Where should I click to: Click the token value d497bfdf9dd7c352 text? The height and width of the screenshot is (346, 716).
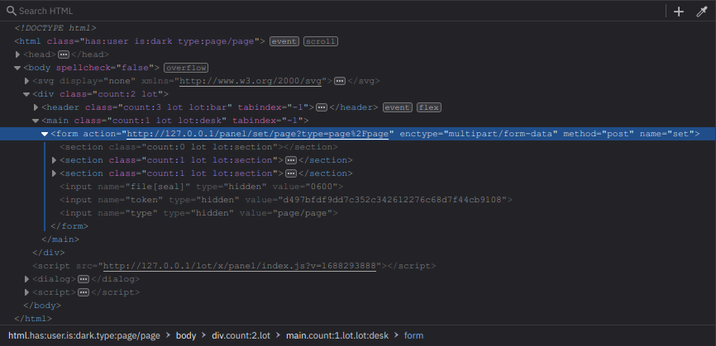click(393, 200)
